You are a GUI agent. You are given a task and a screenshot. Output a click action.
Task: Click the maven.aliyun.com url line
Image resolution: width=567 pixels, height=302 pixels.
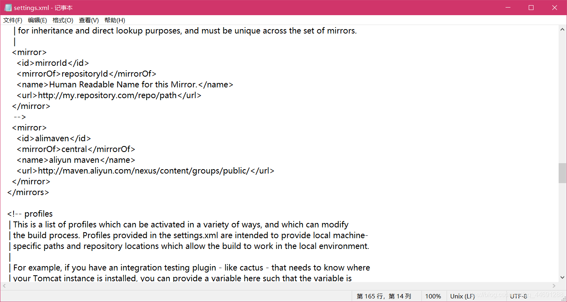pyautogui.click(x=146, y=171)
